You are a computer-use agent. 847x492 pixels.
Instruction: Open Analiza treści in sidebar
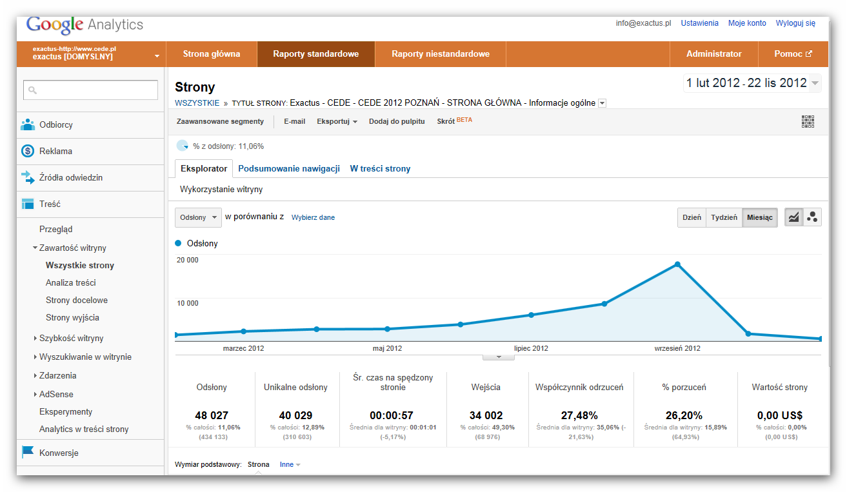pyautogui.click(x=71, y=282)
